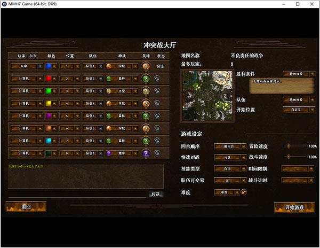320x248 pixels.
Task: Click the host player's hero portrait icon
Action: (x=146, y=66)
